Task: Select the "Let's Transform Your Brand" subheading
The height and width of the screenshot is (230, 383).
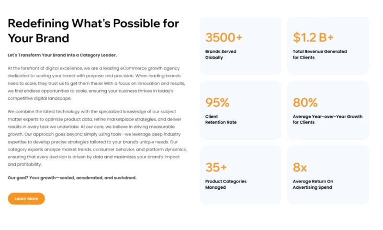Action: click(62, 55)
